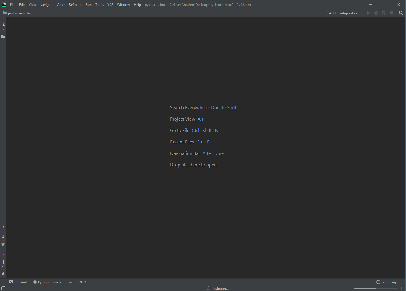Run the current configuration

368,13
